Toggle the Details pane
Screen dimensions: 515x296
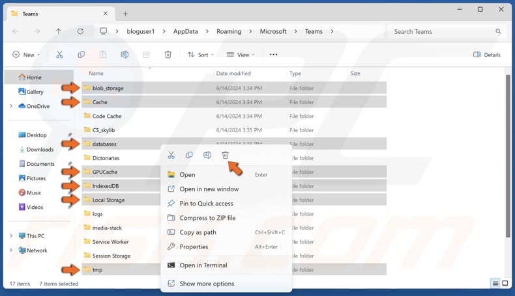487,55
